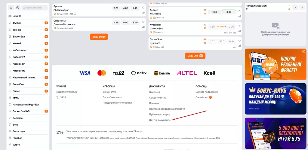Image resolution: width=308 pixels, height=150 pixels.
Task: Open Способы оплаты link
Action: coord(112,97)
